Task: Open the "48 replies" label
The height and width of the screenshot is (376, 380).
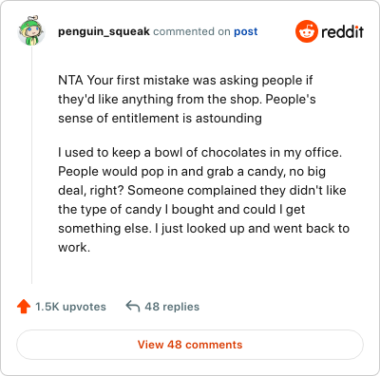Action: coord(172,307)
